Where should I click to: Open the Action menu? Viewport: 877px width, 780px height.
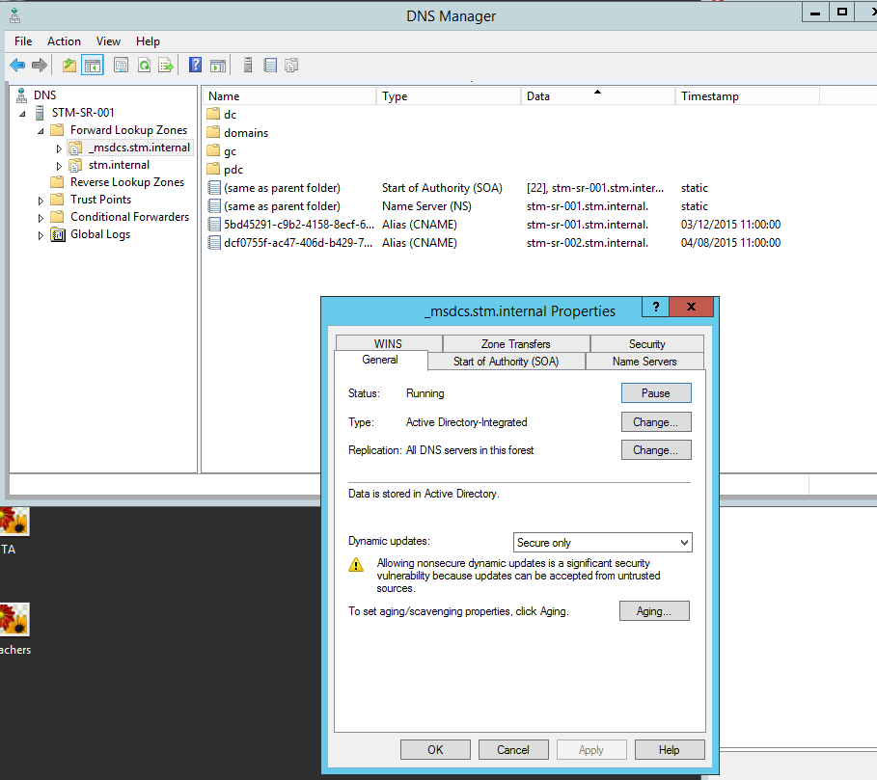click(64, 41)
